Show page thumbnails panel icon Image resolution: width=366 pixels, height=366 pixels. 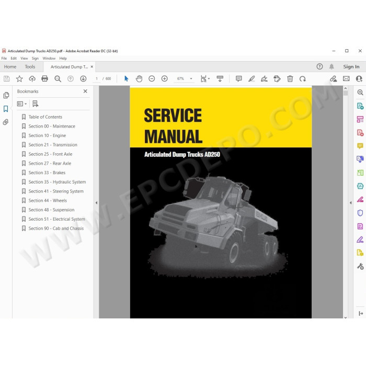pos(6,95)
